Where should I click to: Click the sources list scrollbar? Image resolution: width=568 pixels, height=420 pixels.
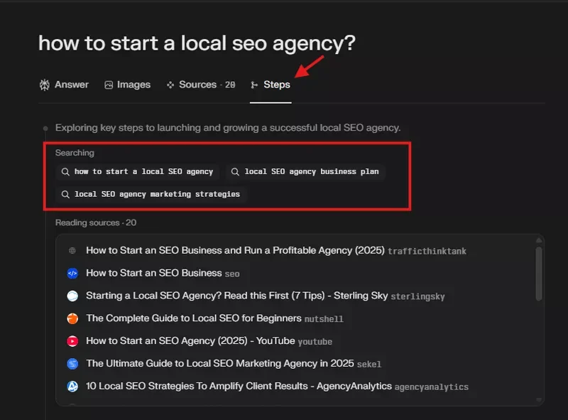coord(539,270)
